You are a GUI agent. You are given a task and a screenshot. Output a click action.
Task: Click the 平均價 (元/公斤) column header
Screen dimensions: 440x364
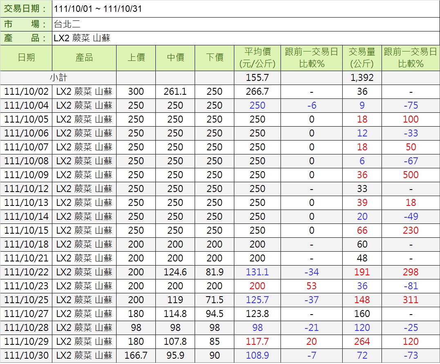click(257, 58)
